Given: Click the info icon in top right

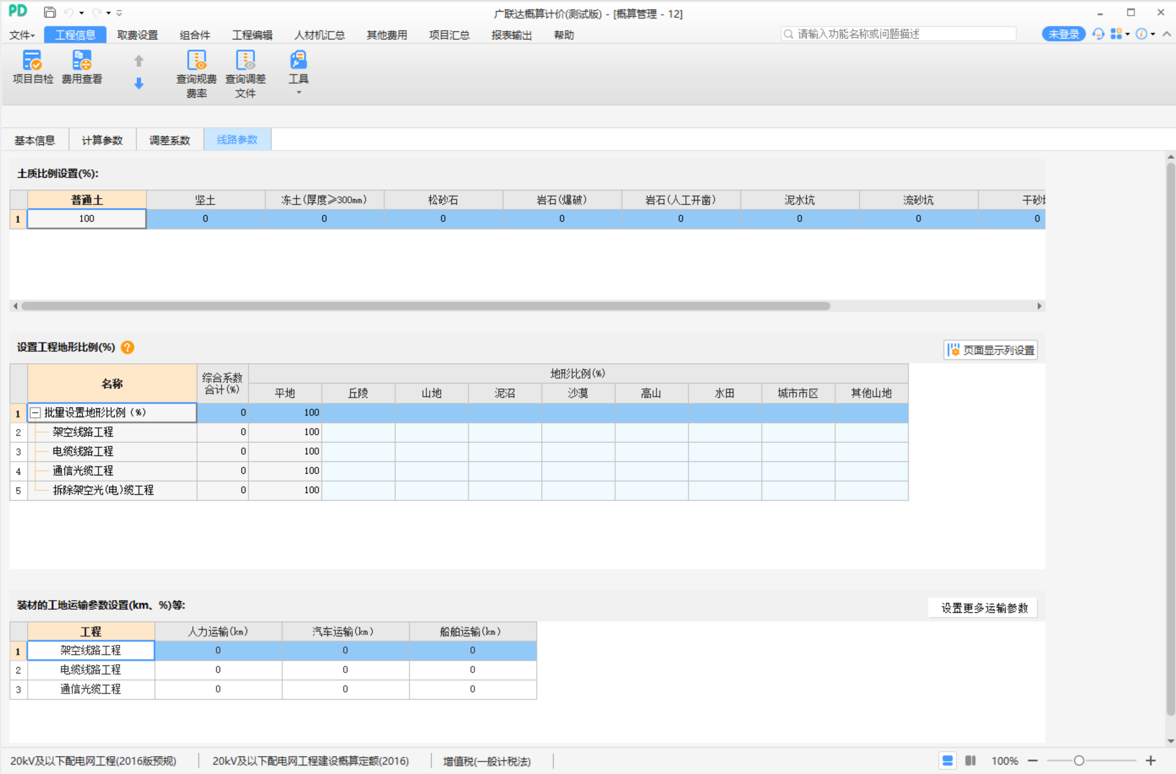Looking at the screenshot, I should point(1141,34).
